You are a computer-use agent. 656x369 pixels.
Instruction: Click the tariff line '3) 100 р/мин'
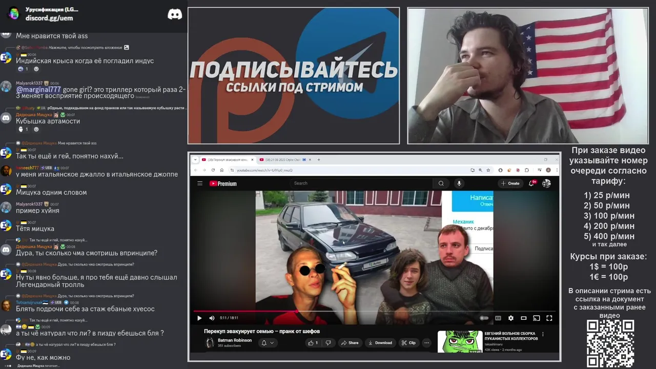point(609,216)
